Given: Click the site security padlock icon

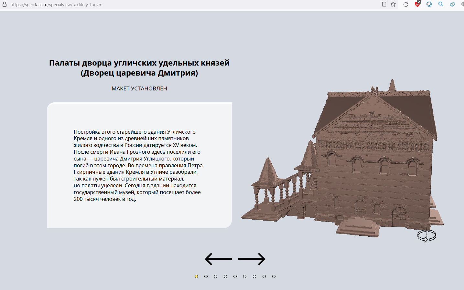Looking at the screenshot, I should 5,4.
